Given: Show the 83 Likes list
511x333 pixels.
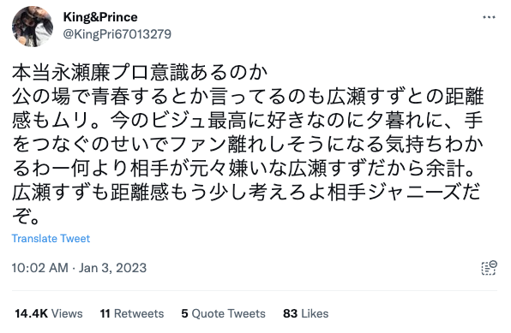Looking at the screenshot, I should pyautogui.click(x=306, y=313).
